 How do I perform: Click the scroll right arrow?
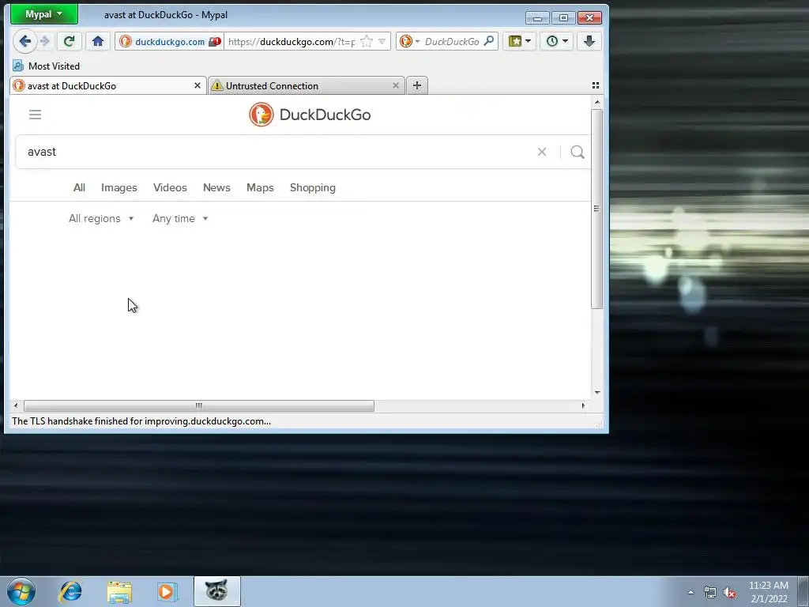[x=584, y=406]
